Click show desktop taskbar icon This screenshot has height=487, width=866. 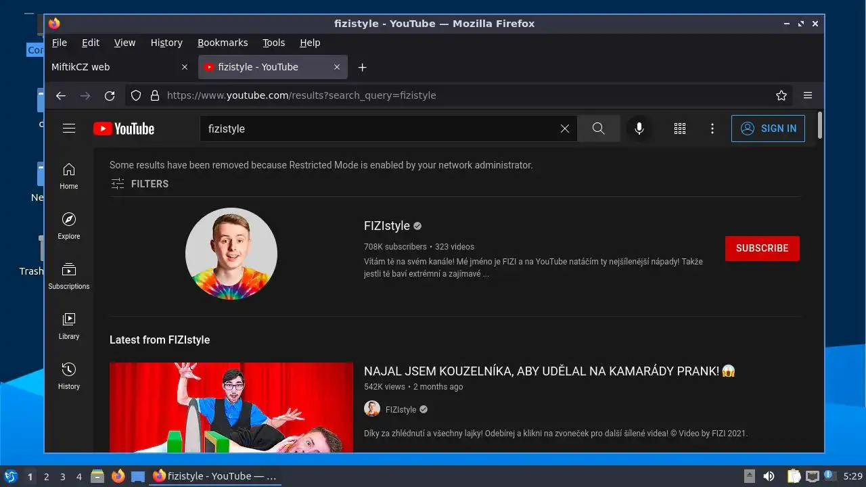[138, 476]
